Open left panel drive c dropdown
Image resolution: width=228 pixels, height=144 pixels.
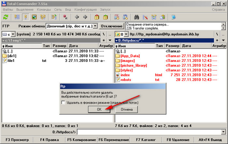click(13, 34)
